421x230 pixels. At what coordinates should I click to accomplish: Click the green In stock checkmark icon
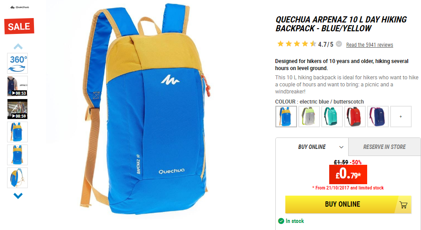click(x=281, y=221)
